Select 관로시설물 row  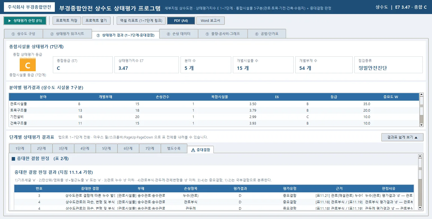[214, 104]
